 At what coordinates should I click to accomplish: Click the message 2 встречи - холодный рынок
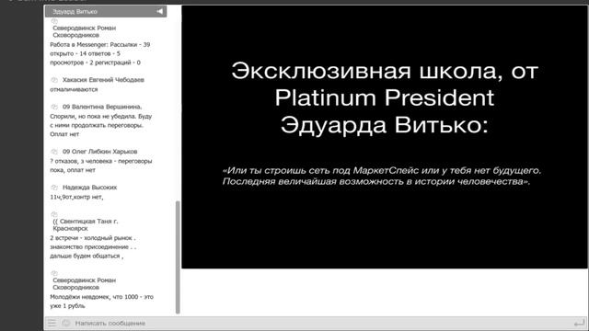tap(93, 247)
